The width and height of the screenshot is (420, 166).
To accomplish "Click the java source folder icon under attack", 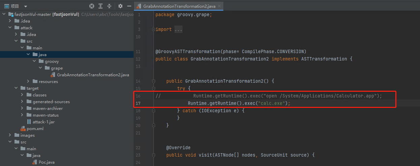I will coord(35,54).
